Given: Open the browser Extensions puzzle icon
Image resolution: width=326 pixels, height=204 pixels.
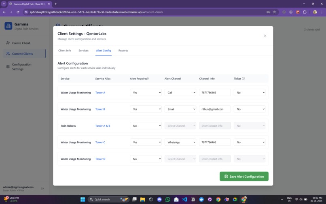Looking at the screenshot, I should [x=305, y=12].
